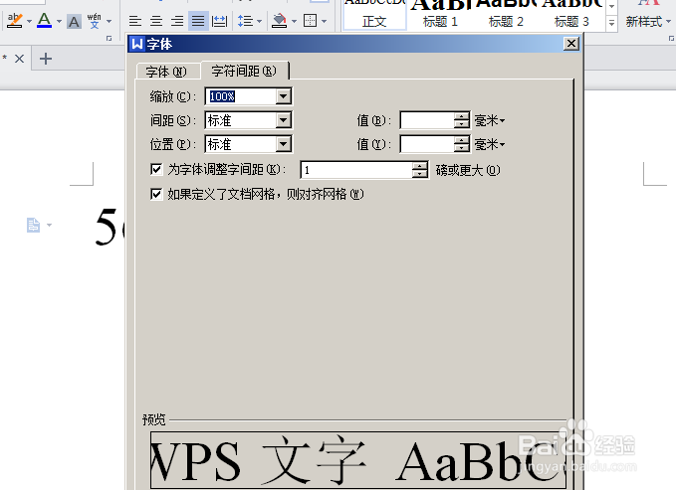Viewport: 676px width, 490px height.
Task: Click the text highlight color icon
Action: click(x=15, y=20)
